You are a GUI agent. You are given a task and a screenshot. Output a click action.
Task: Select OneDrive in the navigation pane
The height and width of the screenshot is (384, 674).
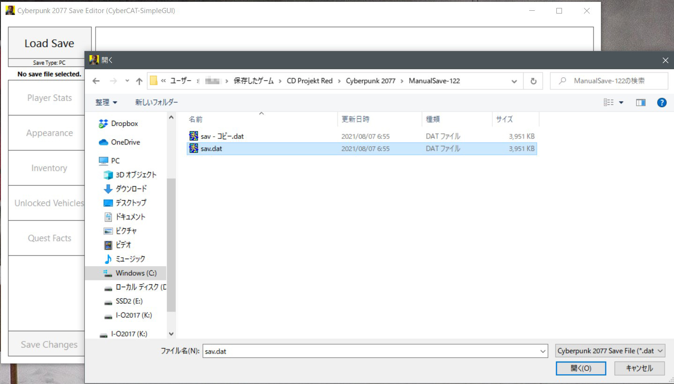125,142
